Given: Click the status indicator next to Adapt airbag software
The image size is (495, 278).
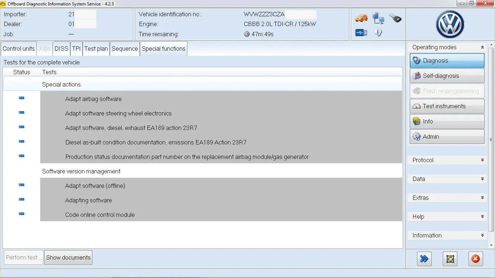Looking at the screenshot, I should tap(21, 98).
